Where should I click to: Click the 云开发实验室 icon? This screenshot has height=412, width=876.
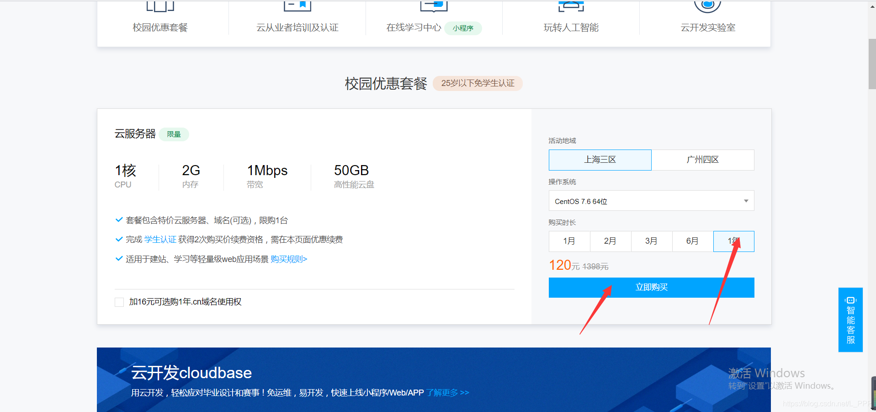[706, 6]
